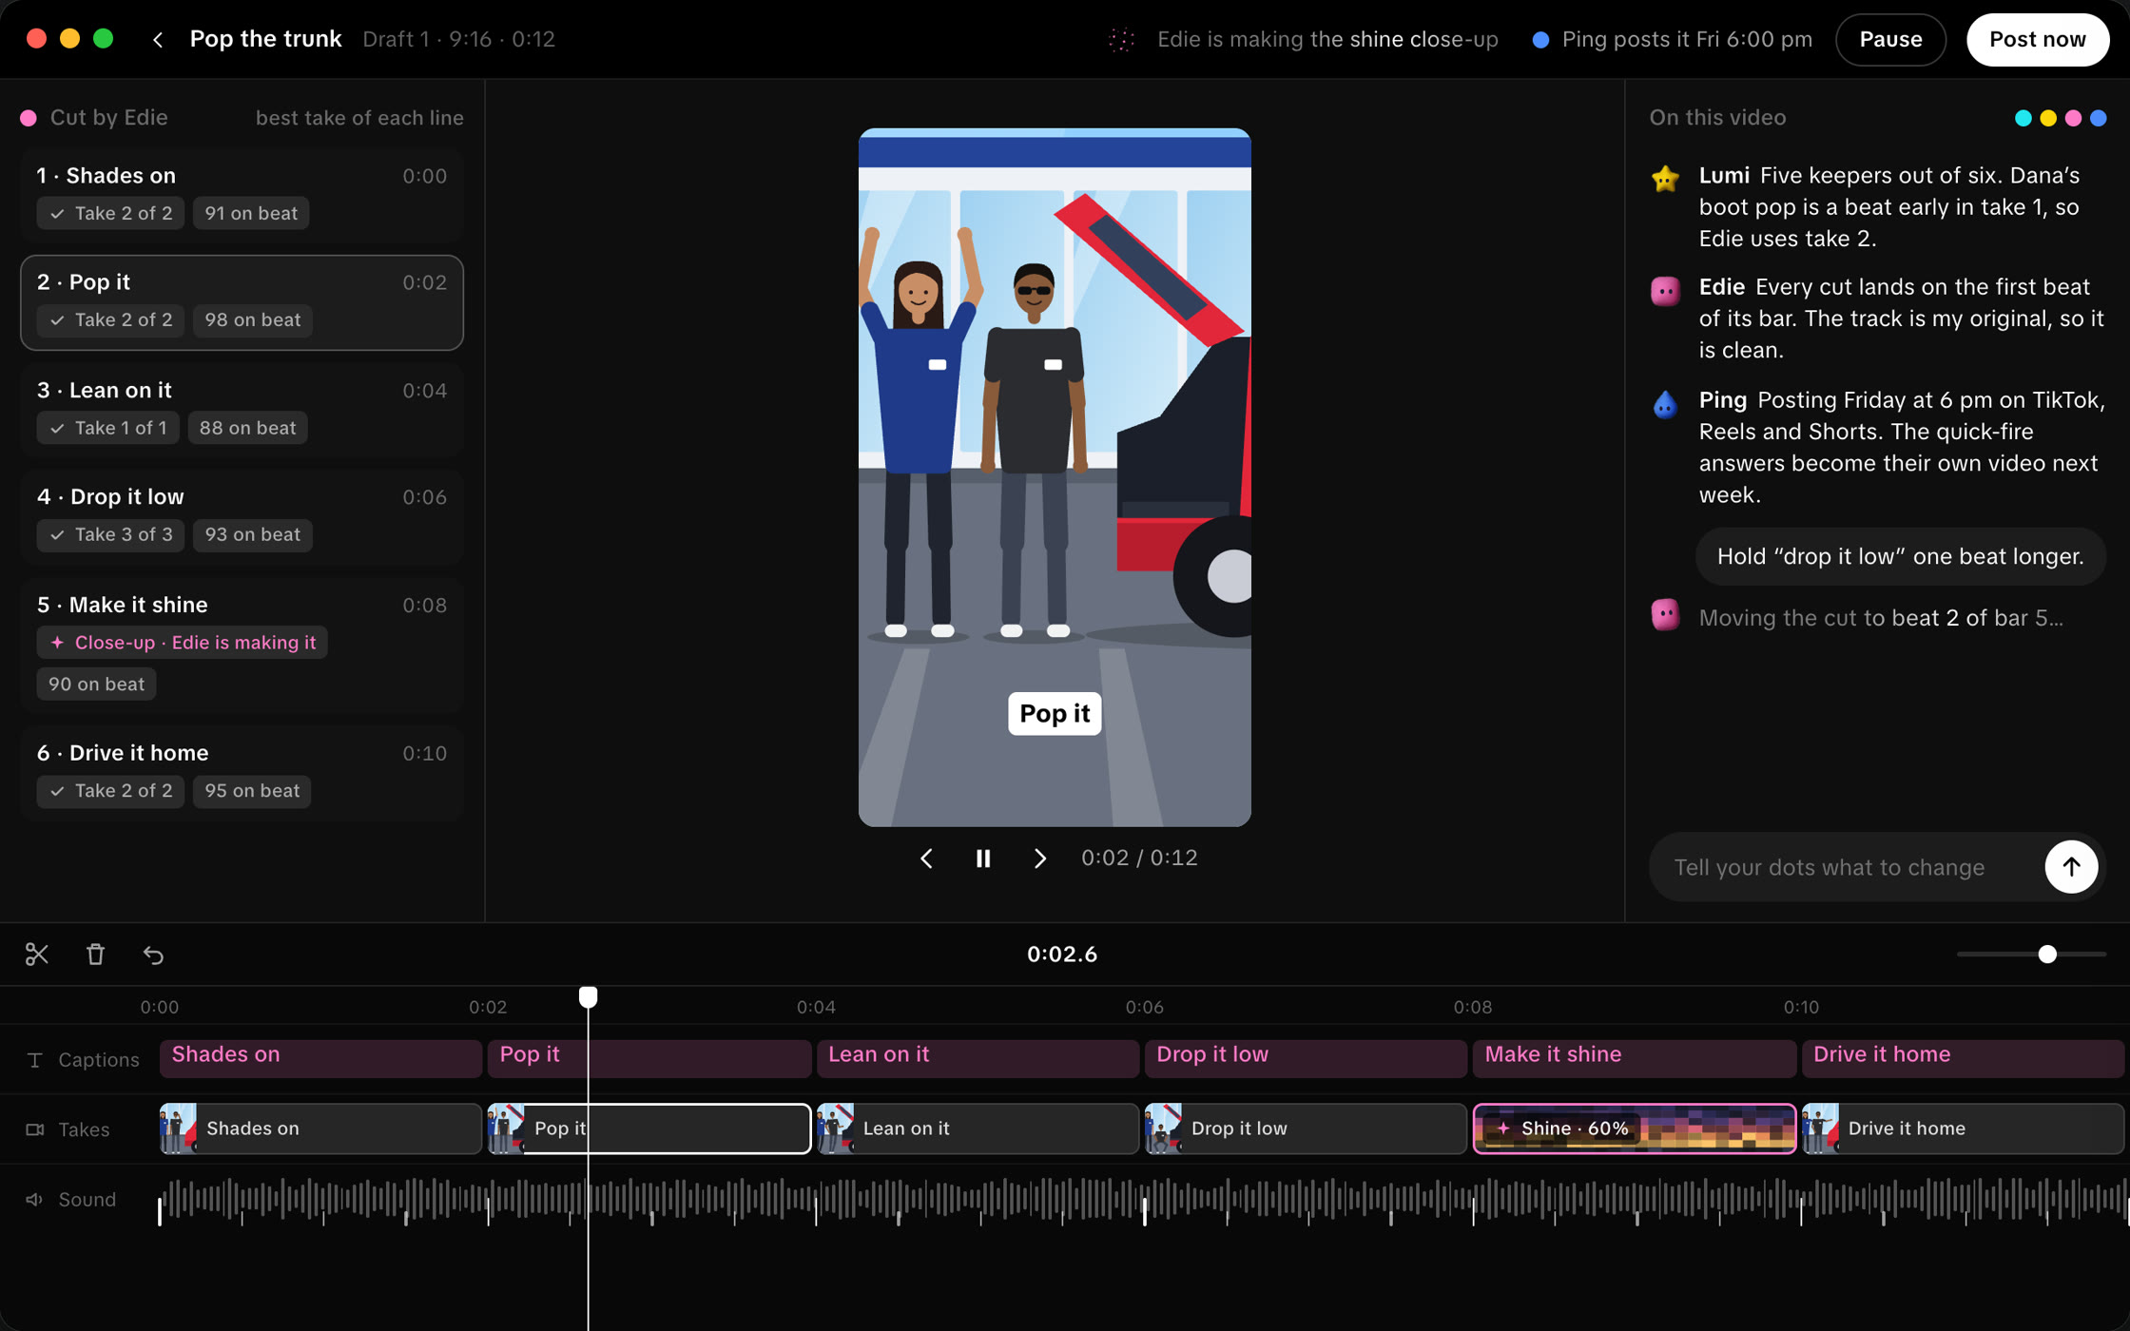Image resolution: width=2130 pixels, height=1331 pixels.
Task: Toggle Take 2 of 2 on Shades on
Action: point(110,213)
